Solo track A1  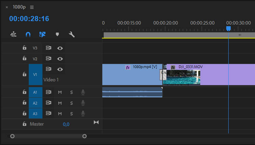pos(72,92)
